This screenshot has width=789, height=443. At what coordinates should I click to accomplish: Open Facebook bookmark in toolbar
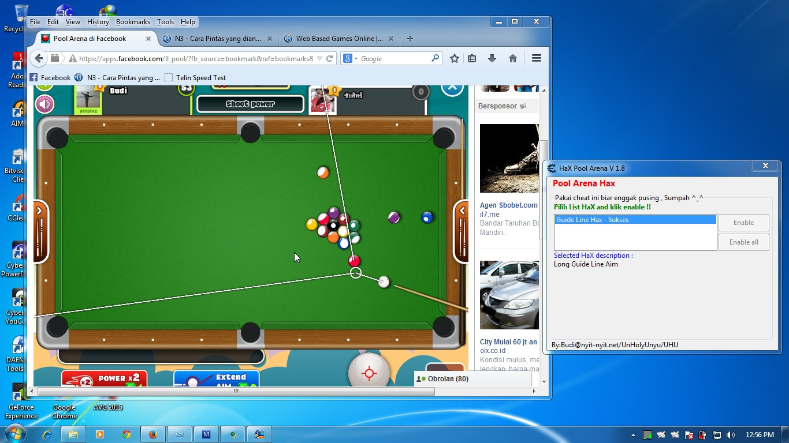[50, 77]
